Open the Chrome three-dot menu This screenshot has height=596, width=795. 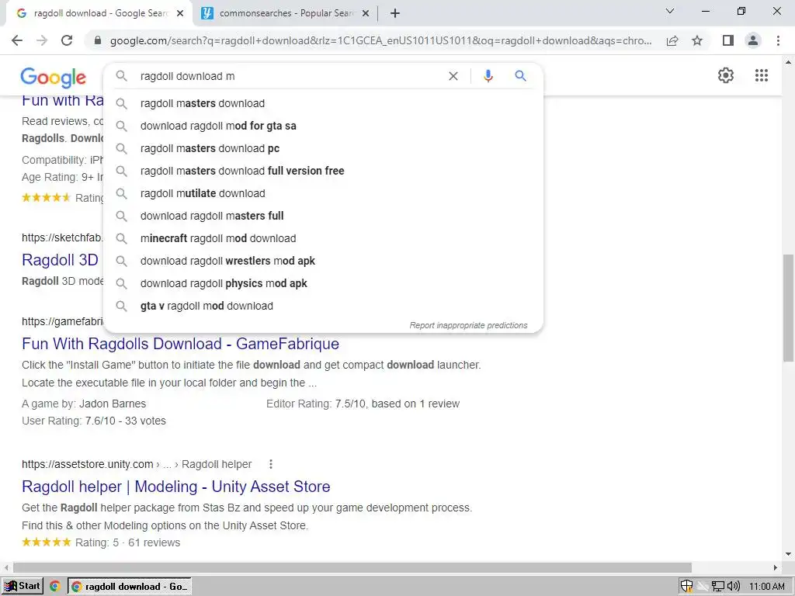(x=778, y=40)
